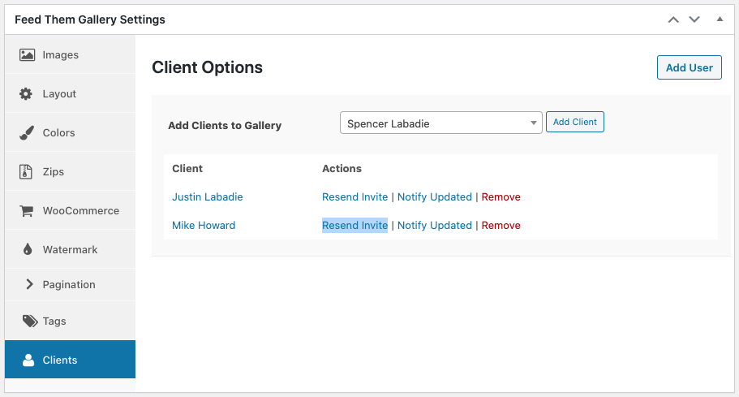
Task: Switch to the Layout tab
Action: tap(71, 94)
